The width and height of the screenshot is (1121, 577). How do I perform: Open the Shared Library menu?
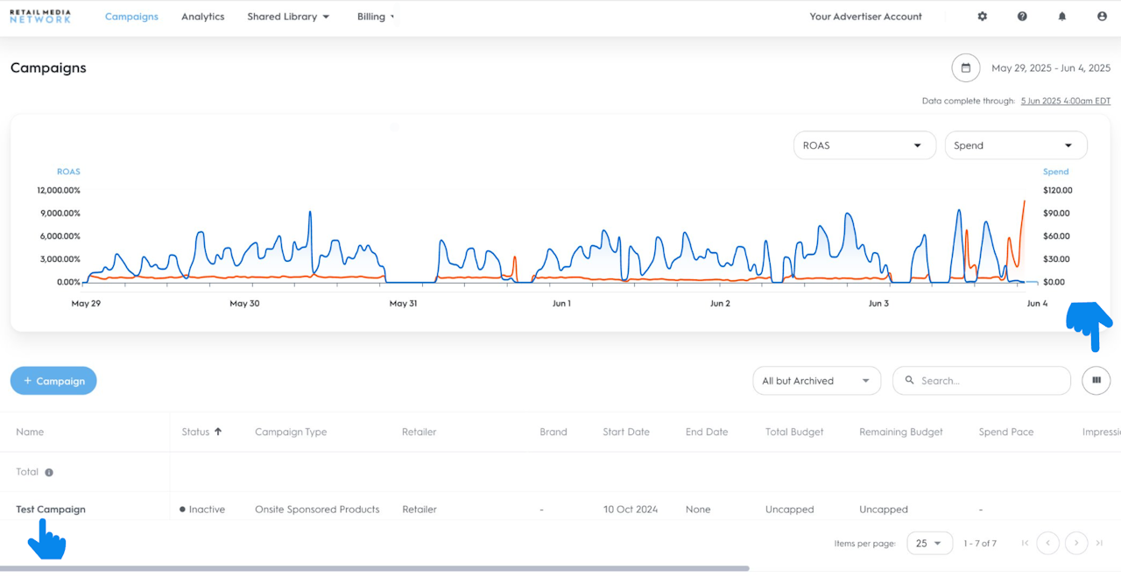pyautogui.click(x=288, y=17)
